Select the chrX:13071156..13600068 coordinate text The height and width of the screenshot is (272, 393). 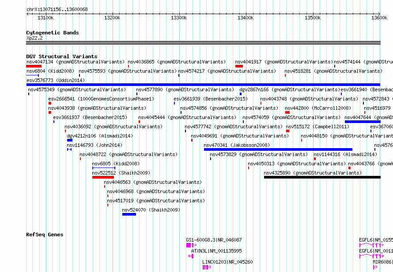(57, 9)
